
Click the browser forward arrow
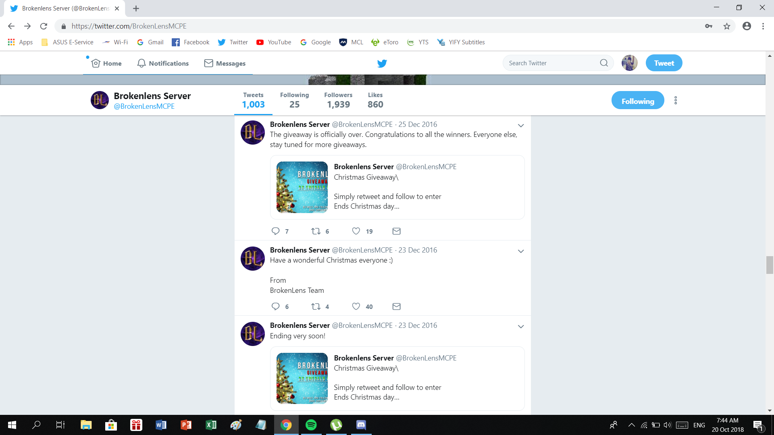point(27,26)
